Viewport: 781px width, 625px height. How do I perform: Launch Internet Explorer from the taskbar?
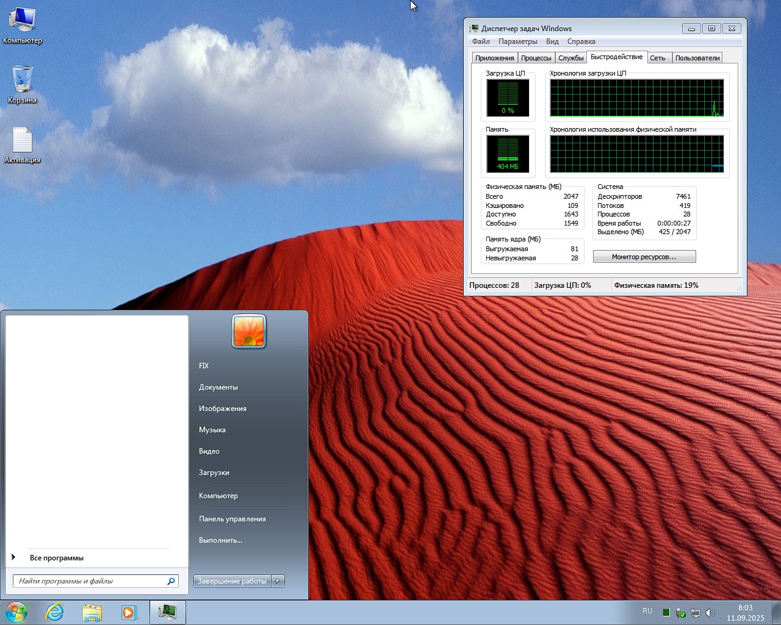(55, 612)
